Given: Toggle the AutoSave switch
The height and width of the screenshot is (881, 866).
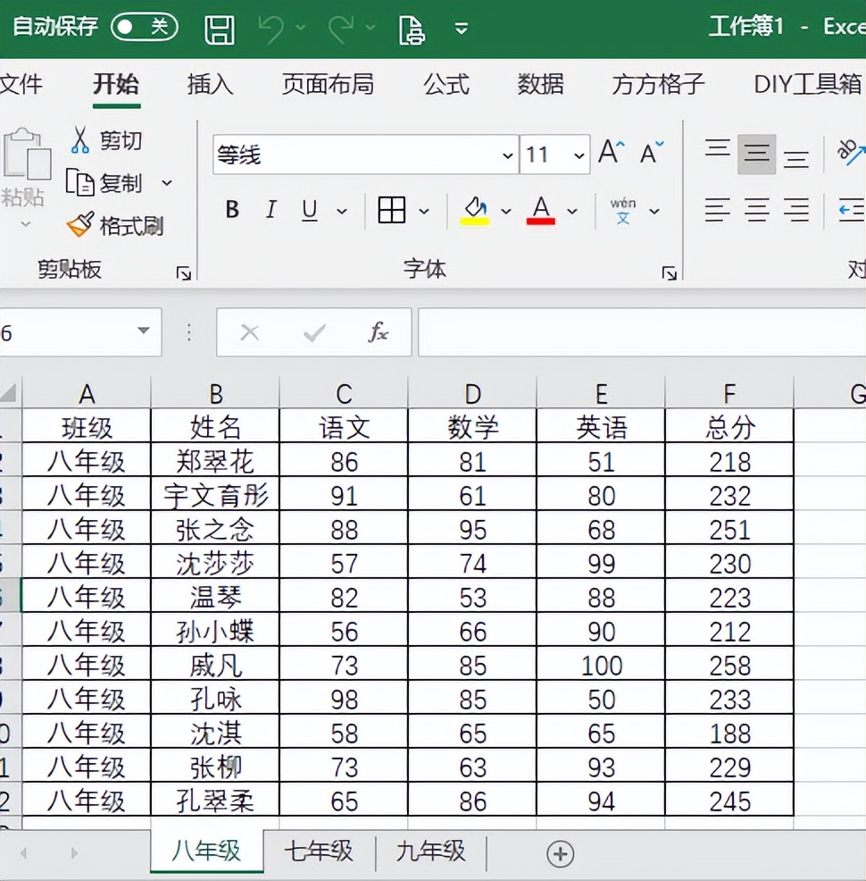Looking at the screenshot, I should (x=145, y=27).
